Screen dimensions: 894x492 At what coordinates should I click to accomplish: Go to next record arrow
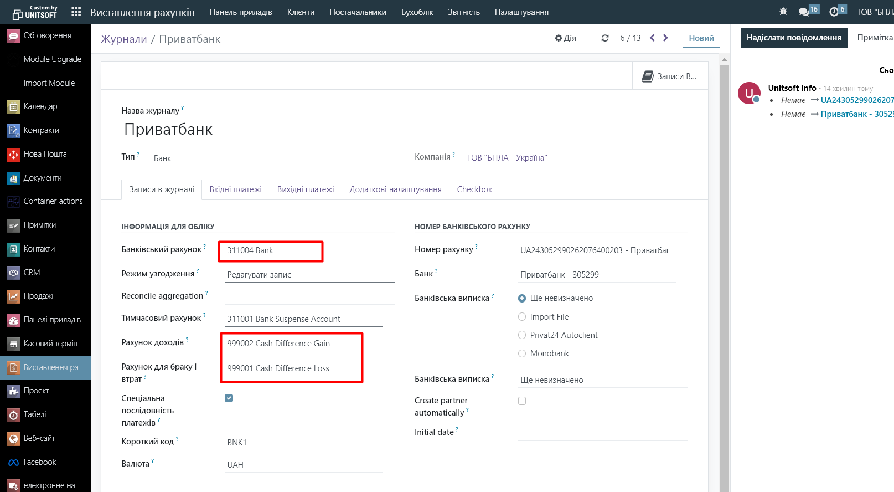click(665, 38)
